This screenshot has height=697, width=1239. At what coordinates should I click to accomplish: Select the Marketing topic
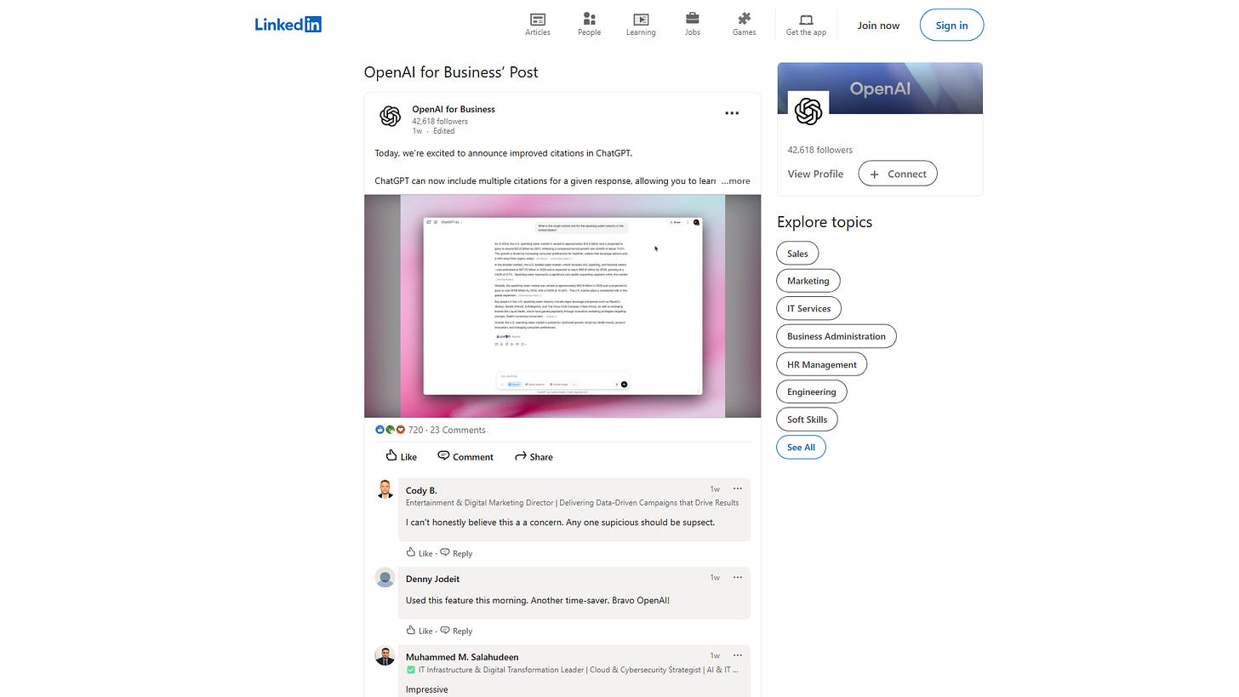click(808, 281)
